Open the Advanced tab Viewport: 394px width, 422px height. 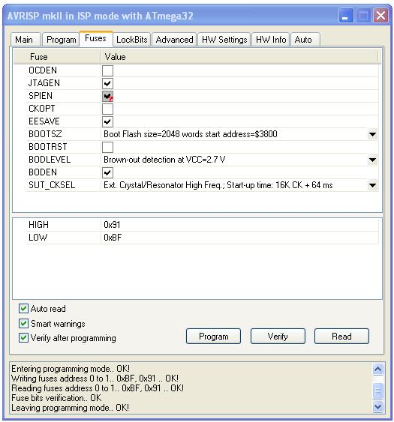(174, 40)
